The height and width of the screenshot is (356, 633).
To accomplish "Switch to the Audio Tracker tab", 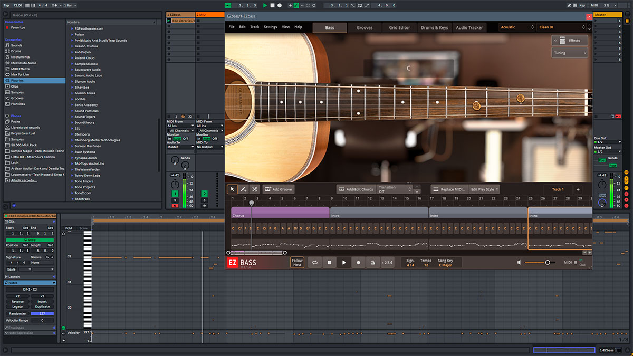I will pyautogui.click(x=469, y=27).
